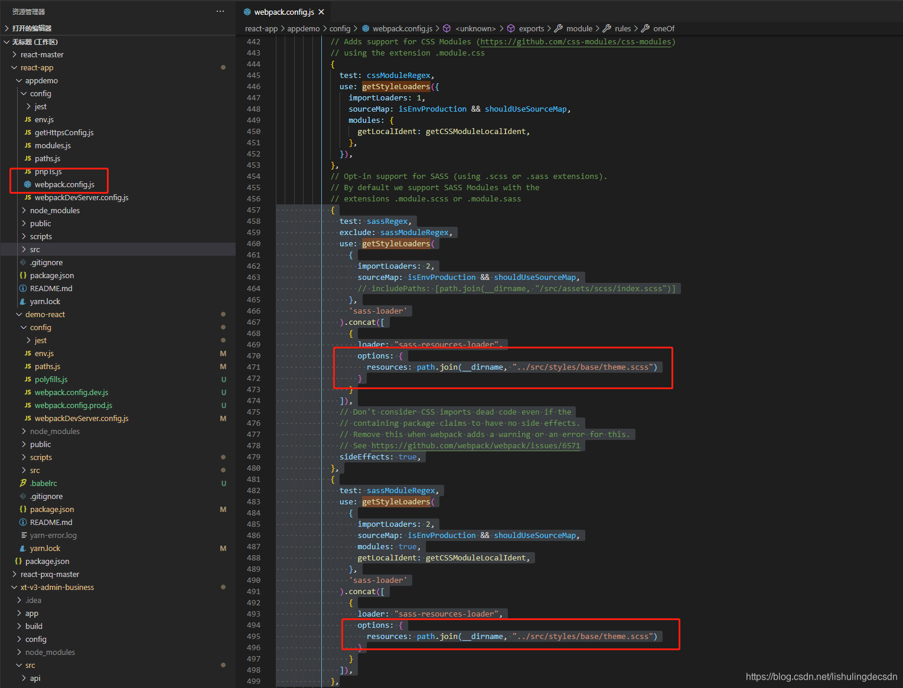Click the package.json braces icon under appdemo
903x688 pixels.
pos(23,275)
